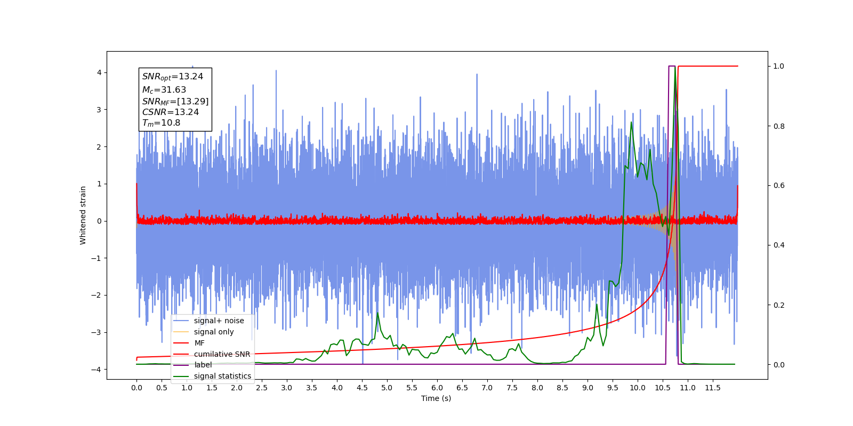853x426 pixels.
Task: Click the SNRMF=[13.29] annotation text
Action: (x=175, y=101)
